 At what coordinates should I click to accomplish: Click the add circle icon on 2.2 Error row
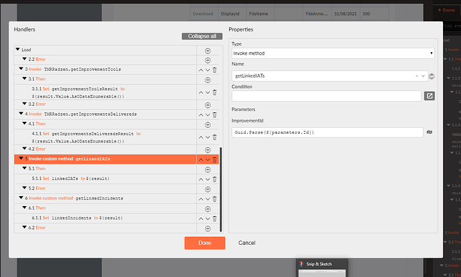pos(208,60)
